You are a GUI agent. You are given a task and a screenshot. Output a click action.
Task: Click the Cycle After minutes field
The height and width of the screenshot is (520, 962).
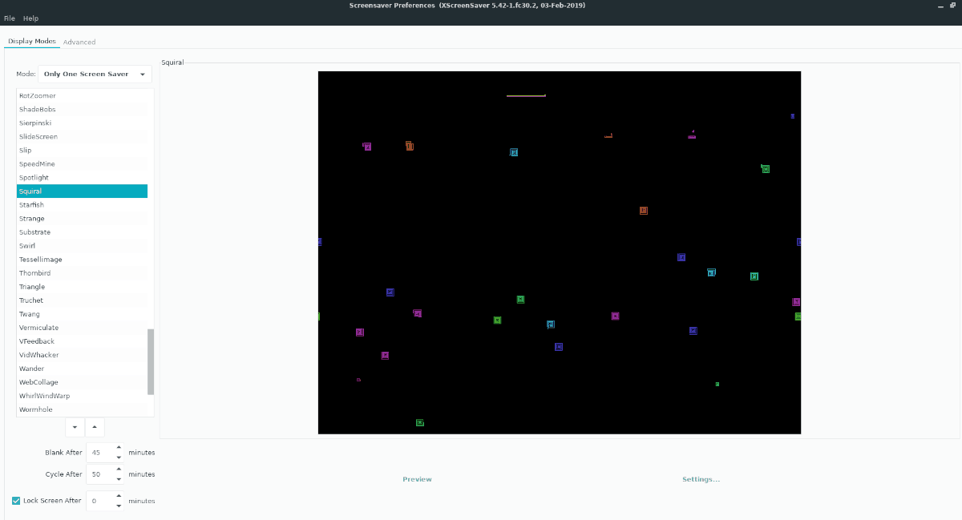[99, 474]
